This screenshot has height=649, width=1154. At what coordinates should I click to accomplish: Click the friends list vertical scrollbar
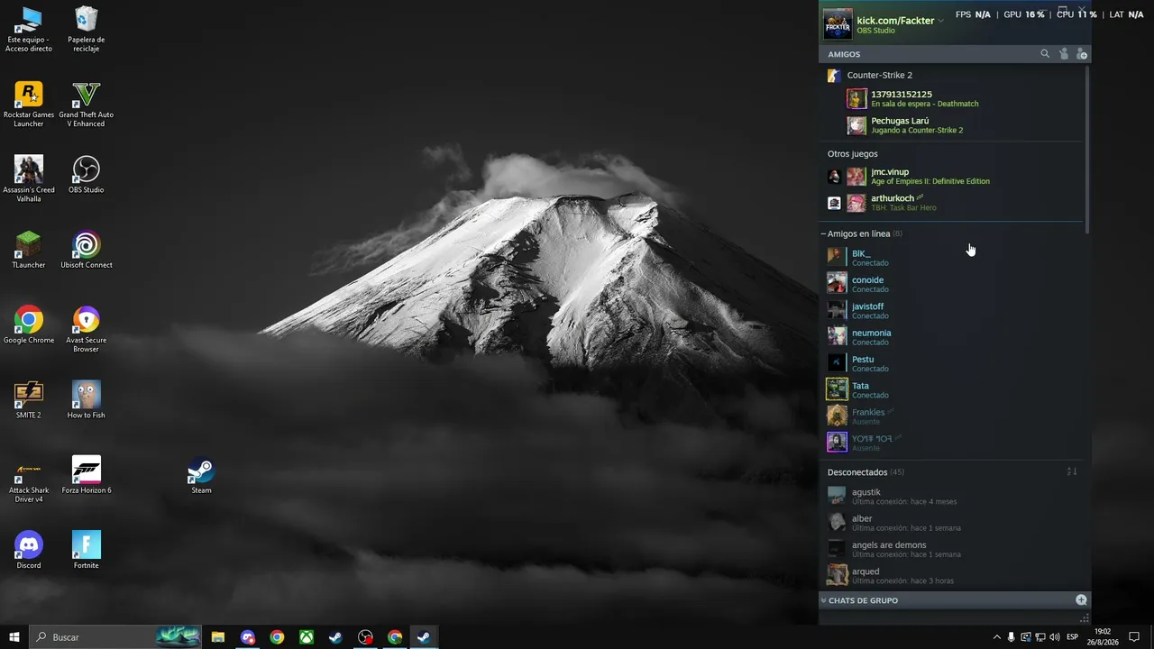coord(1087,149)
